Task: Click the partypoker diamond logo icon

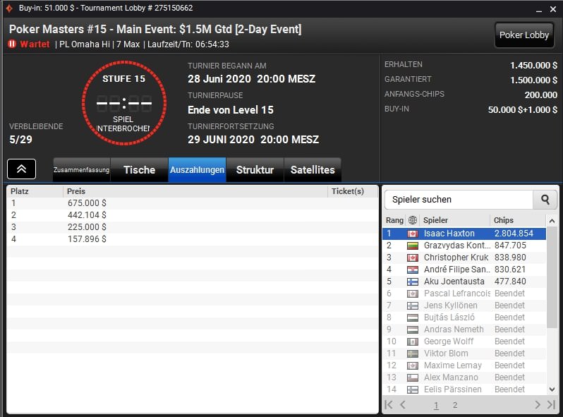Action: pos(9,8)
